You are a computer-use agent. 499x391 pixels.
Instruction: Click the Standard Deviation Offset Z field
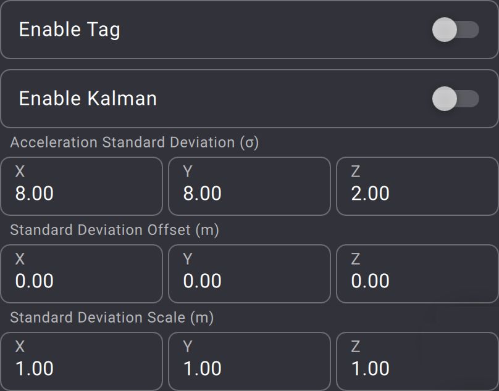pos(417,274)
